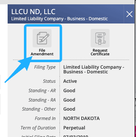Click the Term of Duration label
The image size is (136, 137).
pos(38,128)
